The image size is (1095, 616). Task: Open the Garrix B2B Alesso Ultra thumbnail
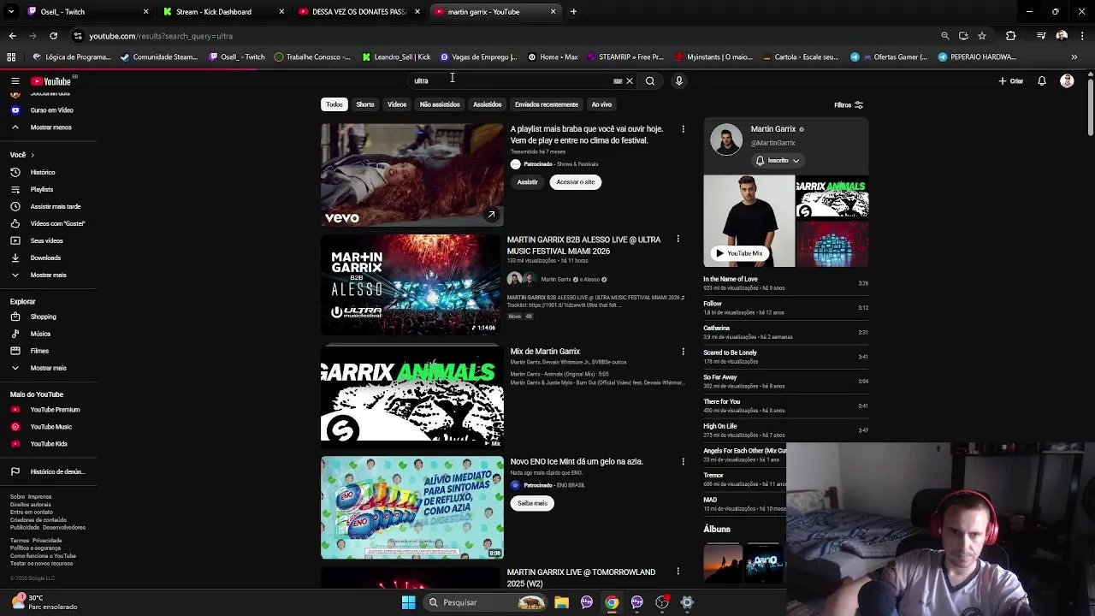click(411, 285)
